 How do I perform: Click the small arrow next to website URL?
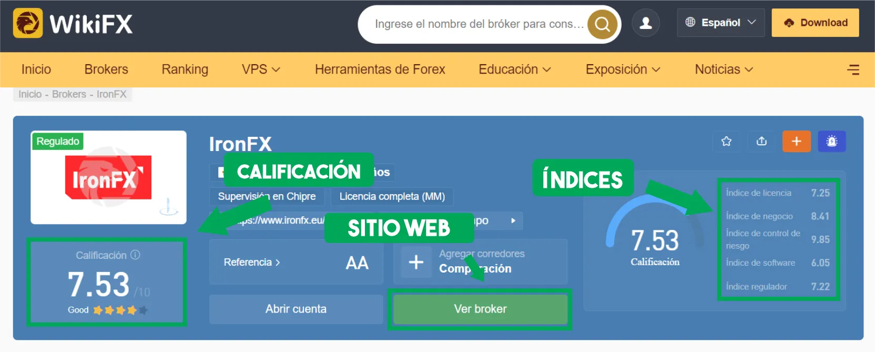pyautogui.click(x=513, y=220)
